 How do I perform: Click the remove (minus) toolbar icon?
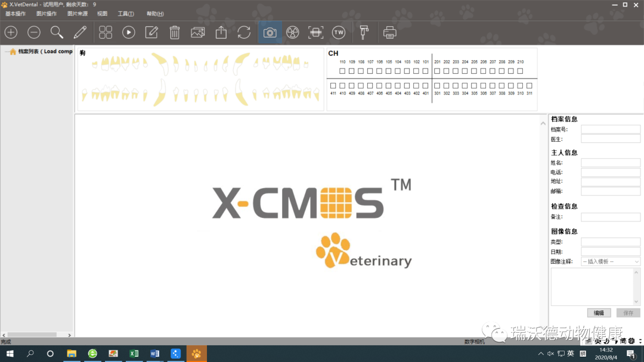34,32
